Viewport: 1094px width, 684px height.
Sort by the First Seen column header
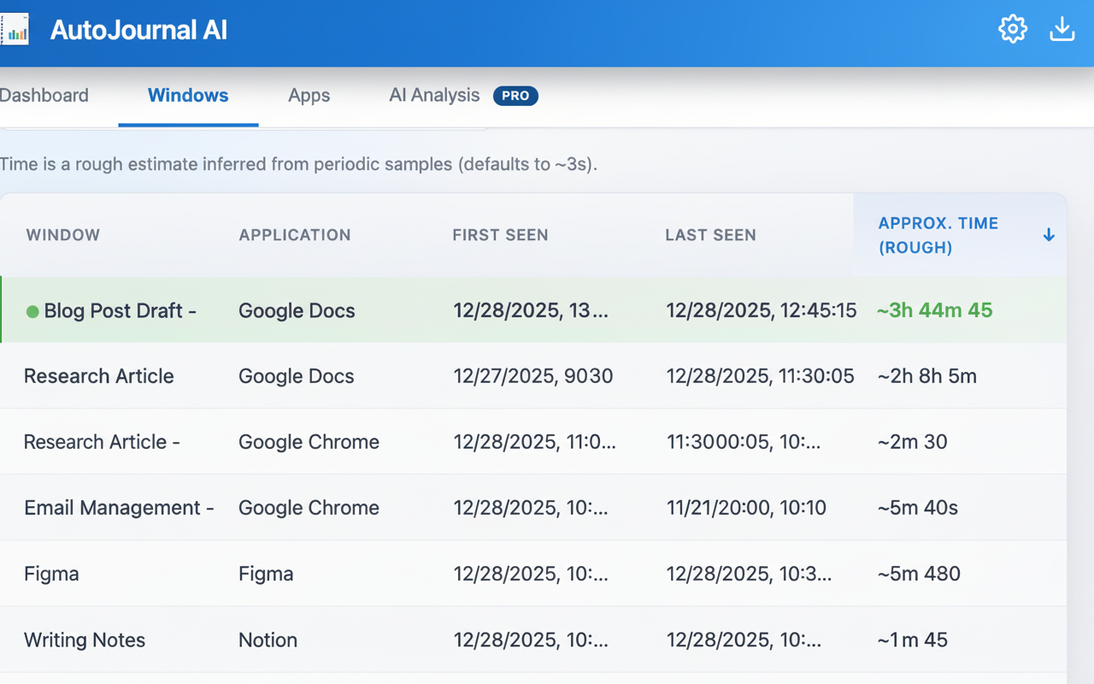click(500, 235)
